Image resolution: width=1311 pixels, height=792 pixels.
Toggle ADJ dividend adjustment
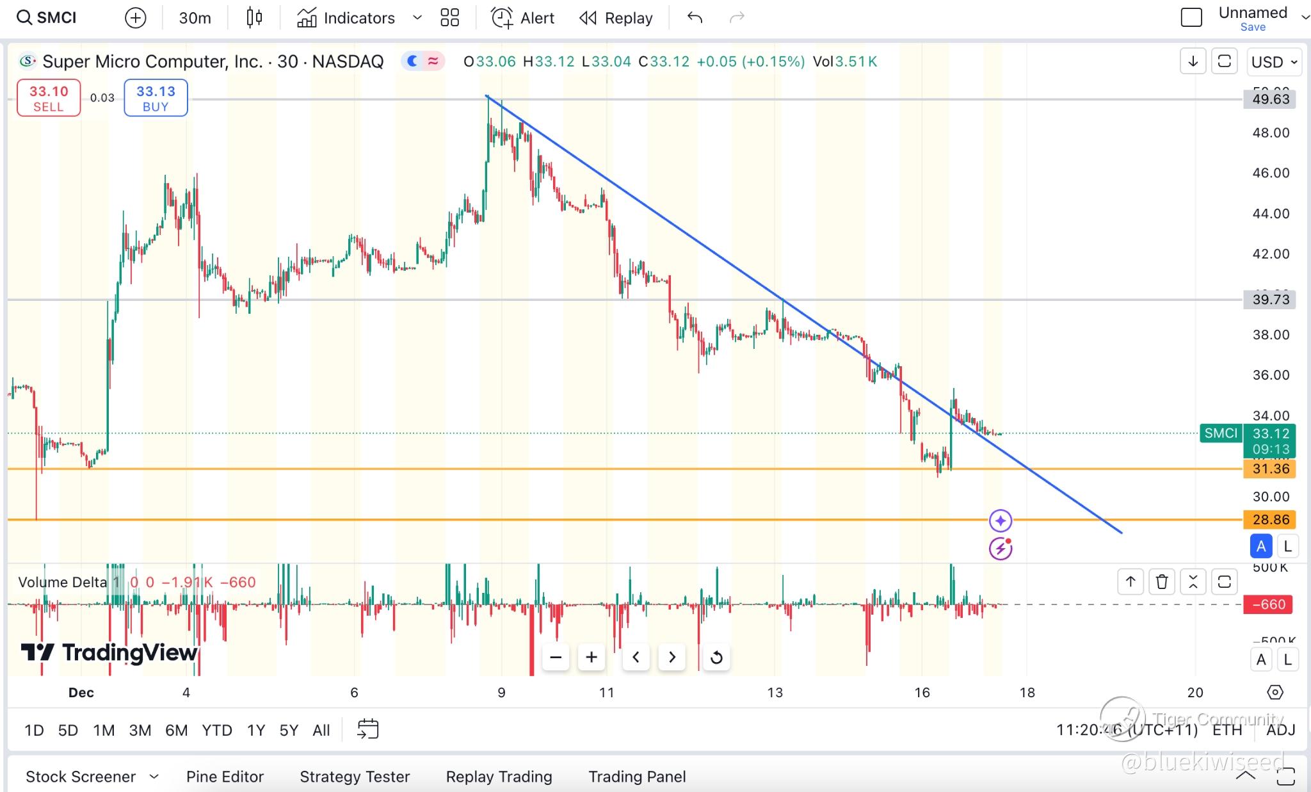coord(1280,730)
